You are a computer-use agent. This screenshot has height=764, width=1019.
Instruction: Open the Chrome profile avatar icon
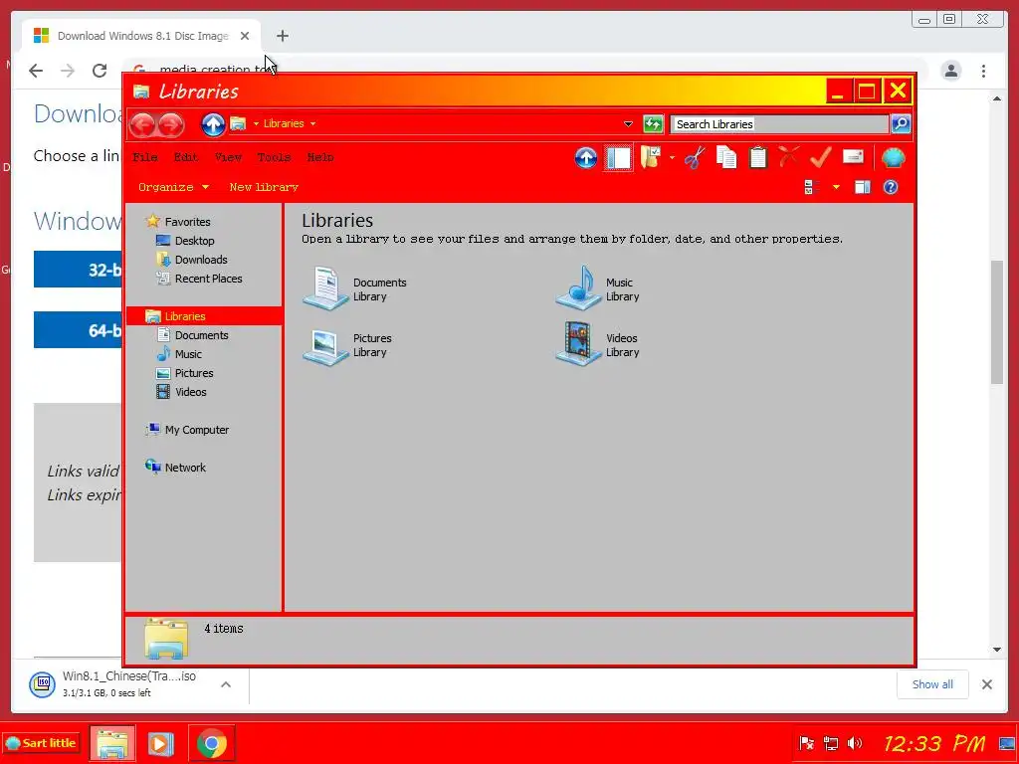tap(950, 71)
